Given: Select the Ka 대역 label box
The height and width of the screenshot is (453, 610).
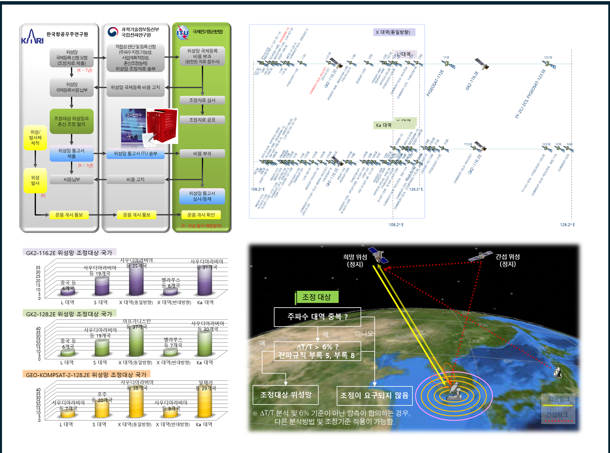Looking at the screenshot, I should click(384, 125).
